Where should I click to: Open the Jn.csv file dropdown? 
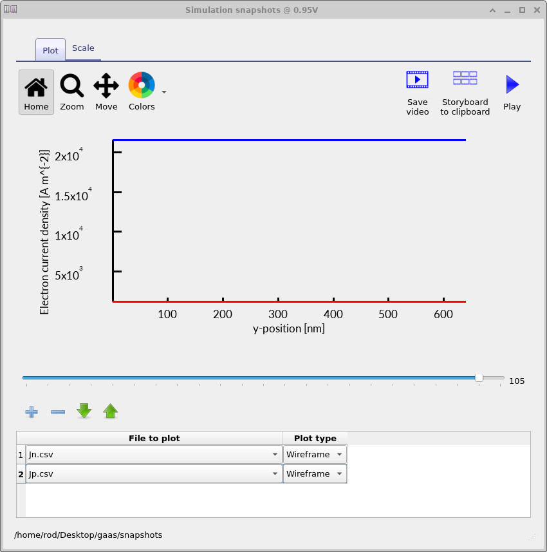point(154,455)
